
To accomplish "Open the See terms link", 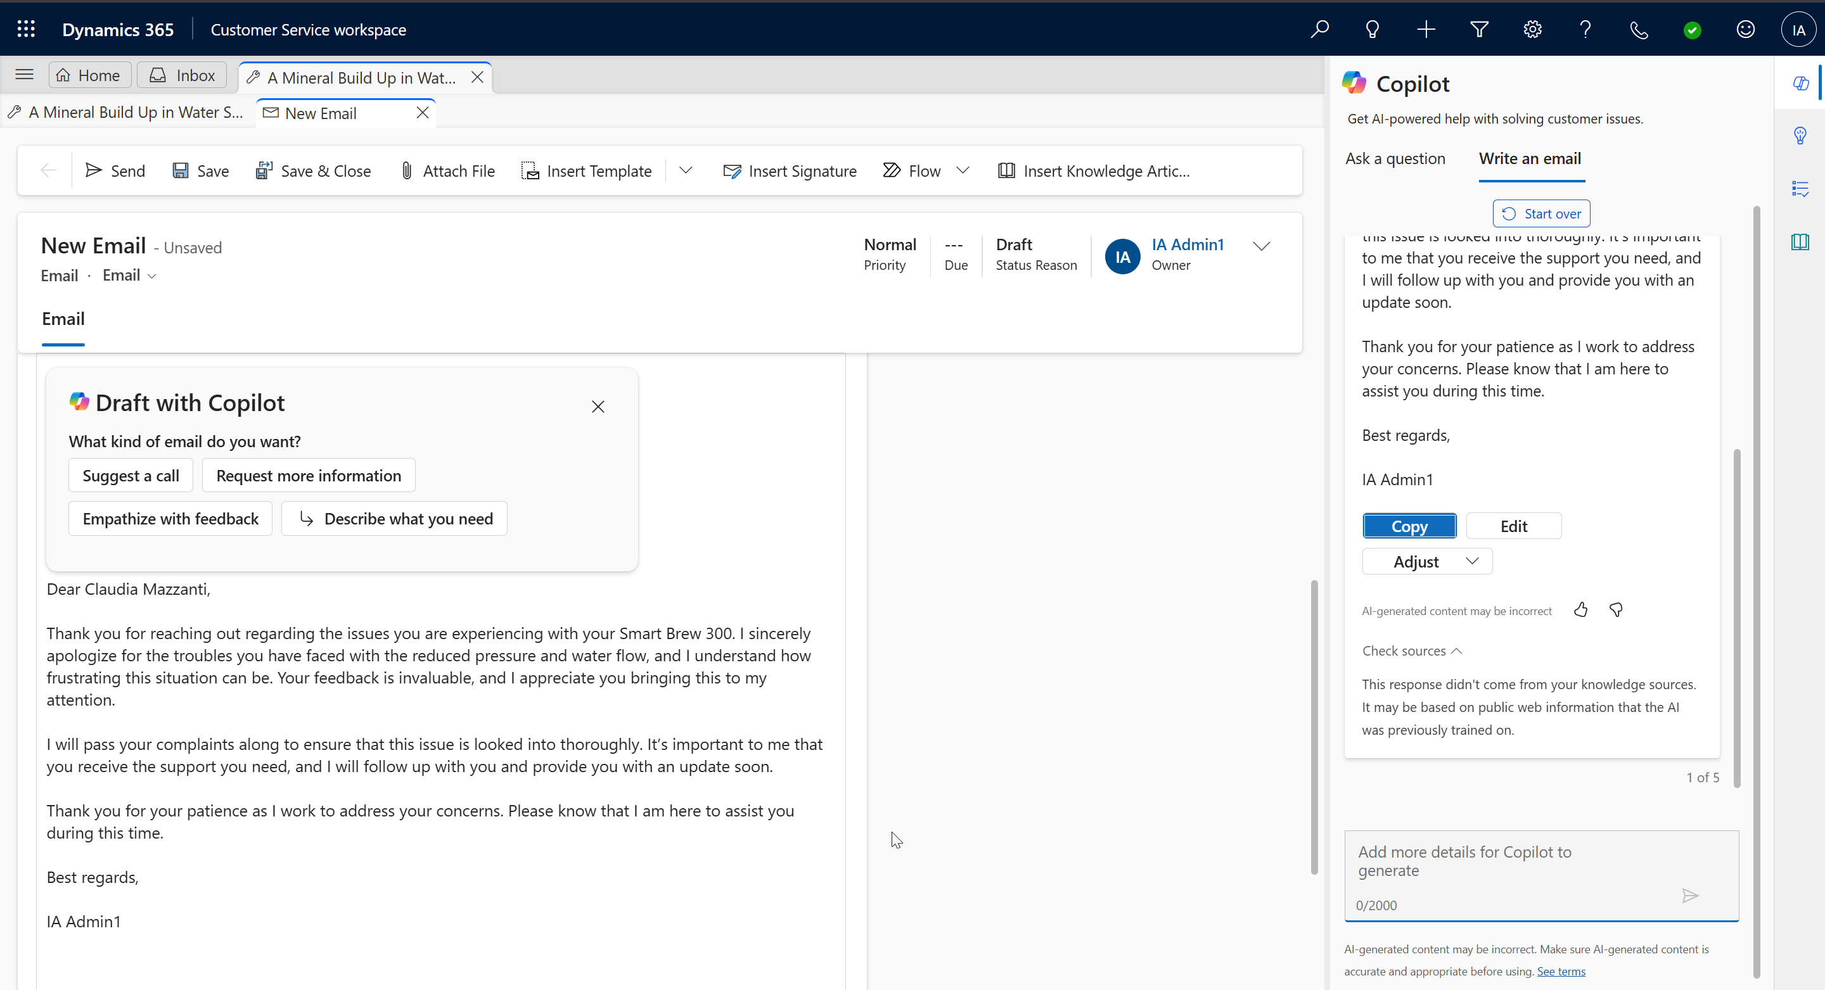I will (1561, 972).
